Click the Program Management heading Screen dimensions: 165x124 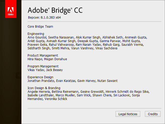[x=43, y=66]
